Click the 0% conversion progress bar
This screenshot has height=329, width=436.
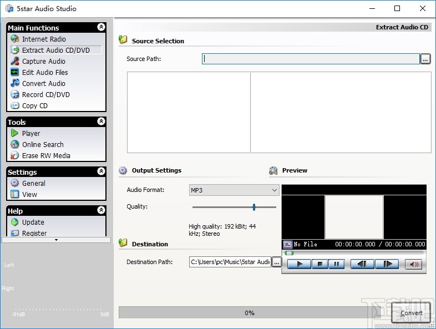[250, 312]
